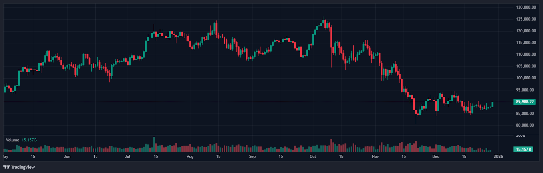Viewport: 543px width, 173px height.
Task: Click the 100,000.00 price scale label
Action: coord(526,78)
